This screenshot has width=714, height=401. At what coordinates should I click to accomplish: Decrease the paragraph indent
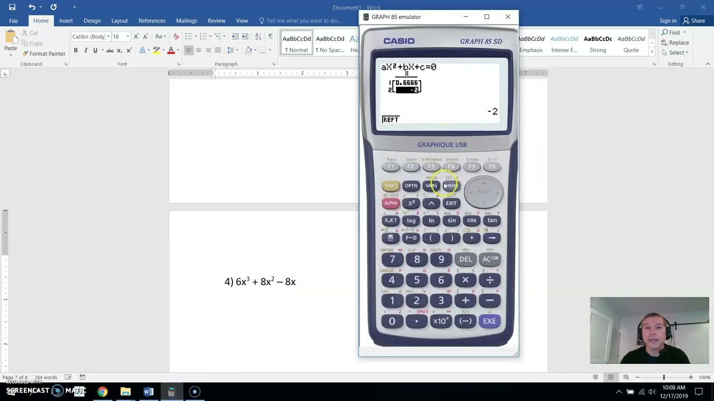[x=235, y=36]
